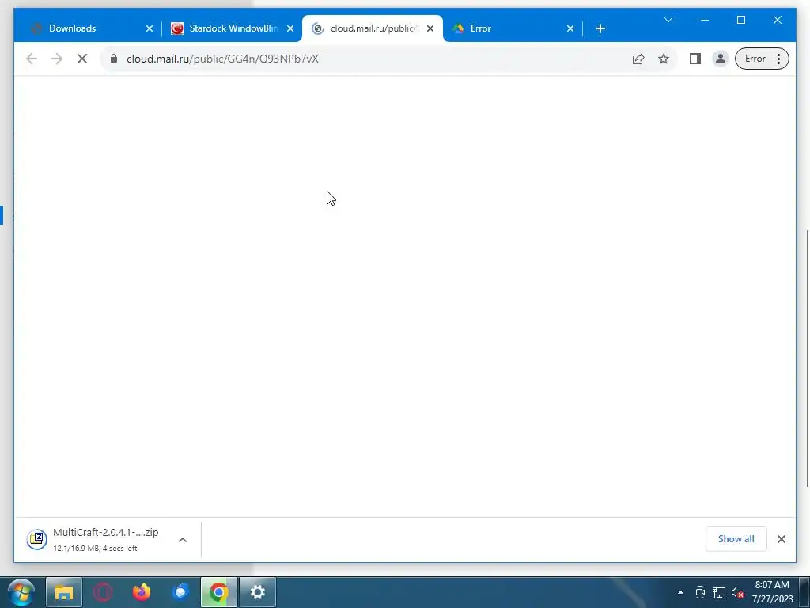Open the Windows Start menu
This screenshot has height=608, width=810.
[x=21, y=592]
